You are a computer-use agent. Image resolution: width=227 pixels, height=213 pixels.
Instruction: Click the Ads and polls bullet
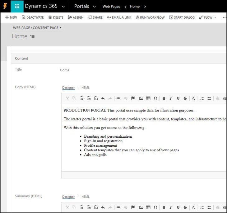click(95, 155)
